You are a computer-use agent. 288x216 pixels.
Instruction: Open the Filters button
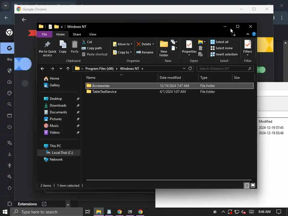pyautogui.click(x=247, y=48)
